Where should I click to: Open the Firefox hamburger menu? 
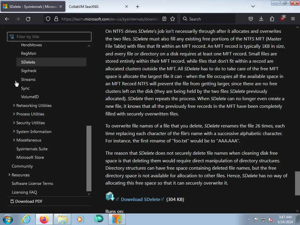coord(293,19)
